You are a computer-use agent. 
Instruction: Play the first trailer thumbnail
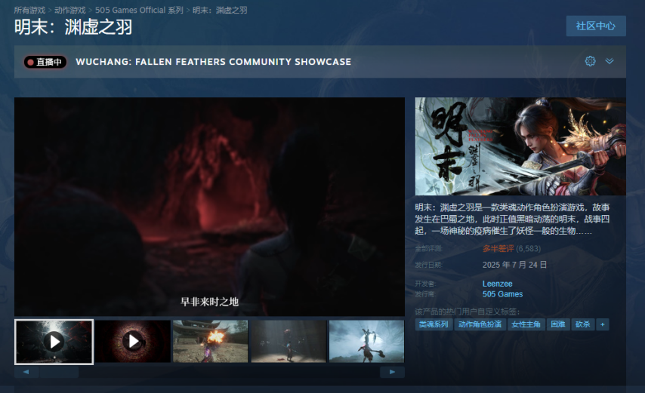click(x=54, y=342)
